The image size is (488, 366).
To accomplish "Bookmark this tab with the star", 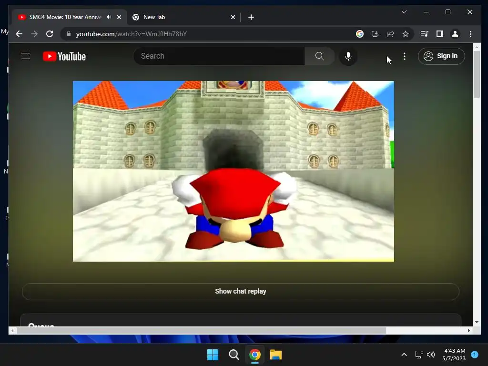I will [x=406, y=34].
